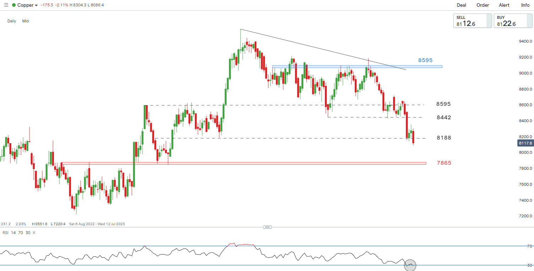534x271 pixels.
Task: Click the -175.3 change value
Action: (x=47, y=5)
